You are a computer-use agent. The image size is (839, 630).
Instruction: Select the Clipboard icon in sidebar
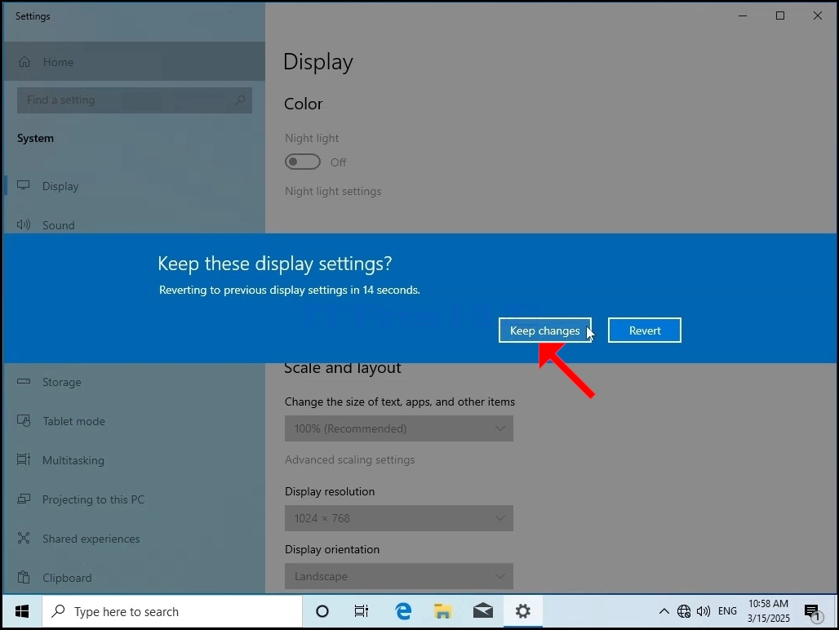[24, 577]
